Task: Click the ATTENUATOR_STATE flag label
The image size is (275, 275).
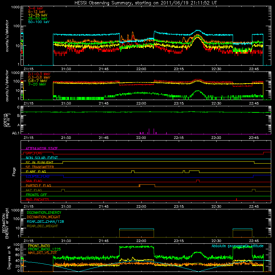Action: point(42,148)
